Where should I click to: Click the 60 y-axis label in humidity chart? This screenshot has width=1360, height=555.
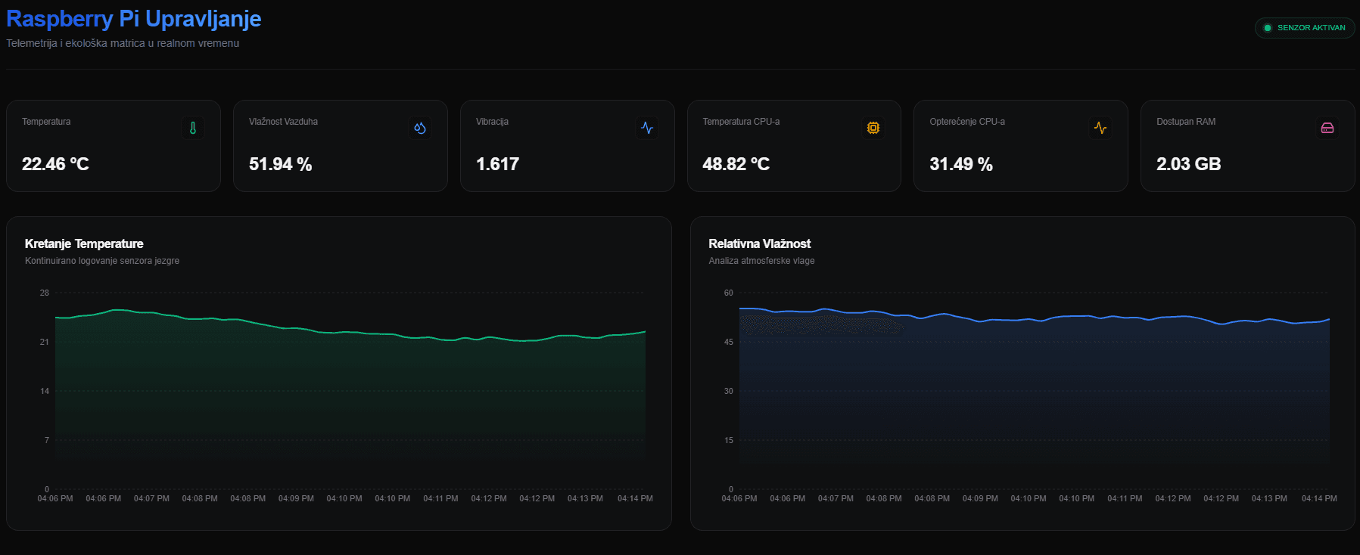pyautogui.click(x=729, y=293)
